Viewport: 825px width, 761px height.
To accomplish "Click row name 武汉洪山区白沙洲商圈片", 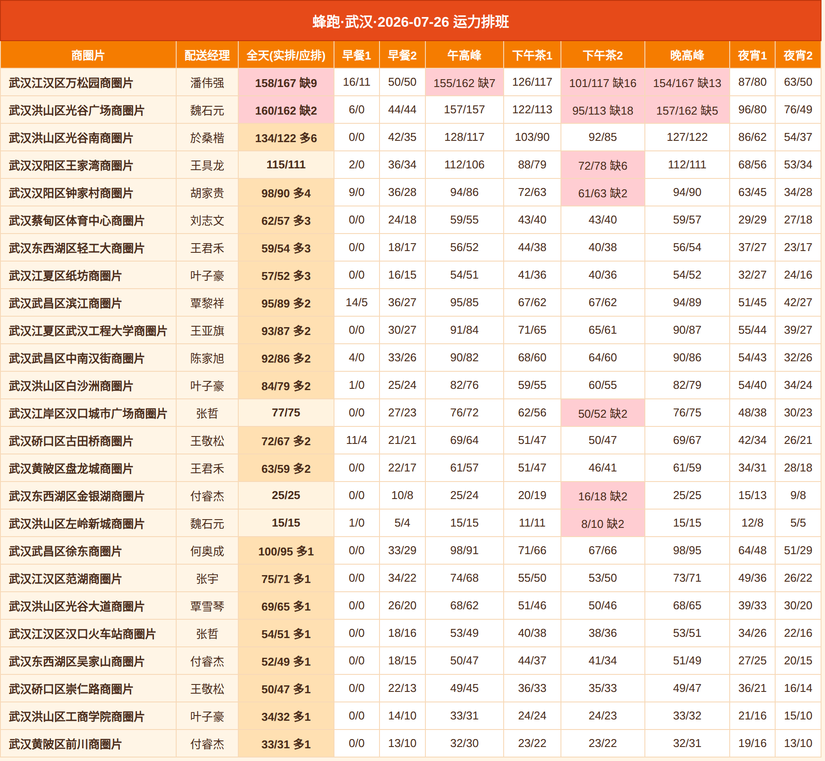I will [71, 386].
